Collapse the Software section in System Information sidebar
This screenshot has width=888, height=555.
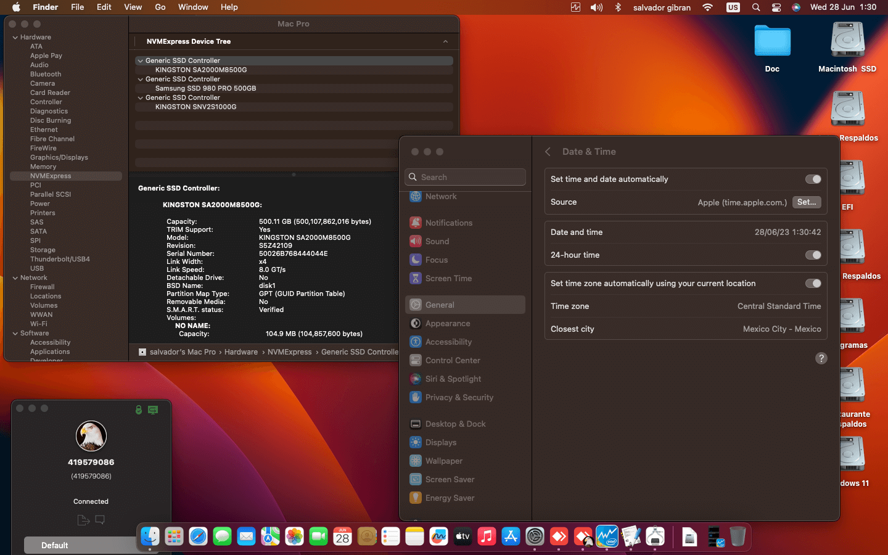[x=15, y=333]
